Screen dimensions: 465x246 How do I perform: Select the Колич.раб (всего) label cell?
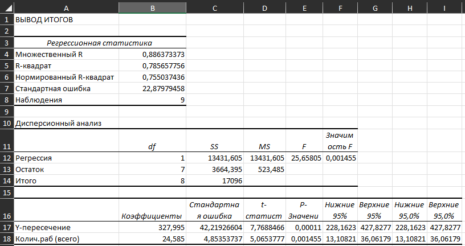pos(66,238)
